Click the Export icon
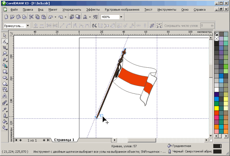 coord(78,17)
